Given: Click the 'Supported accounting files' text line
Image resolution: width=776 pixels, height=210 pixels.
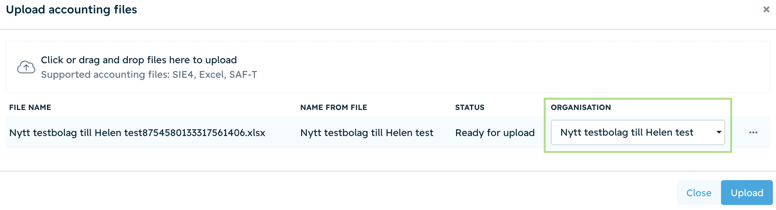Looking at the screenshot, I should [149, 75].
